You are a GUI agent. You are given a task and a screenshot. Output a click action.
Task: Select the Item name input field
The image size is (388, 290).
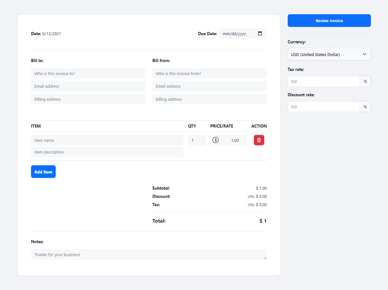pos(107,140)
